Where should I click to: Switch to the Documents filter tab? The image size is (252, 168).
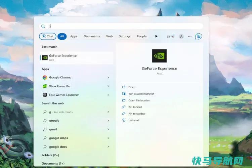92,36
